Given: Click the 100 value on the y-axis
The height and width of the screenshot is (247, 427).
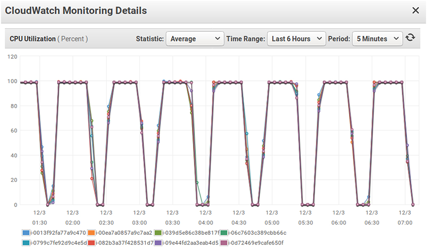Looking at the screenshot, I should pos(12,81).
